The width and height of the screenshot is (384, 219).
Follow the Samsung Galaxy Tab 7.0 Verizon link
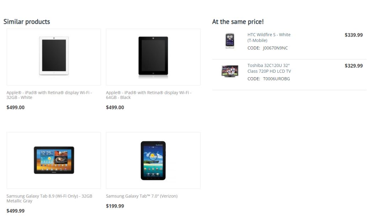coord(142,196)
